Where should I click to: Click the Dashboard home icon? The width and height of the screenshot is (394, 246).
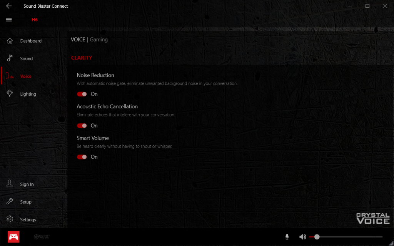coord(10,41)
